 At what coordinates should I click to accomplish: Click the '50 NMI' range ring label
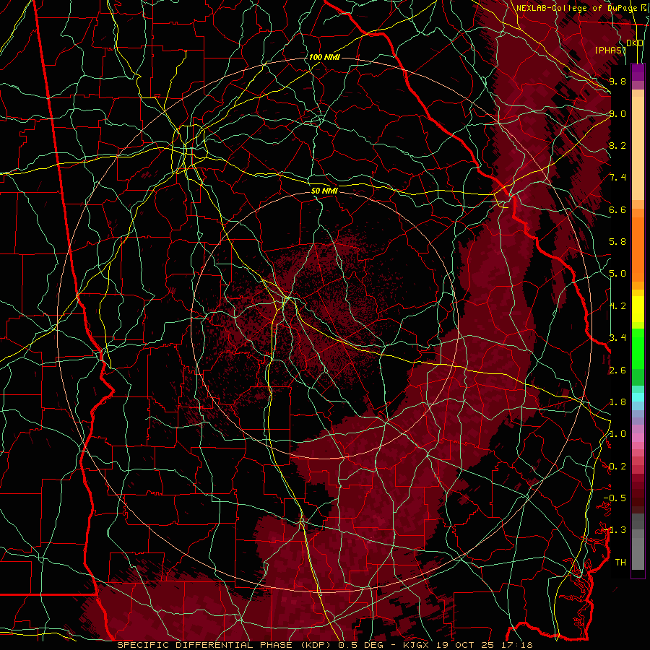pyautogui.click(x=324, y=191)
